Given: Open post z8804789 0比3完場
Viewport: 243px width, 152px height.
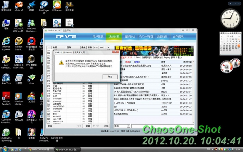Looking at the screenshot, I should click(x=126, y=110).
